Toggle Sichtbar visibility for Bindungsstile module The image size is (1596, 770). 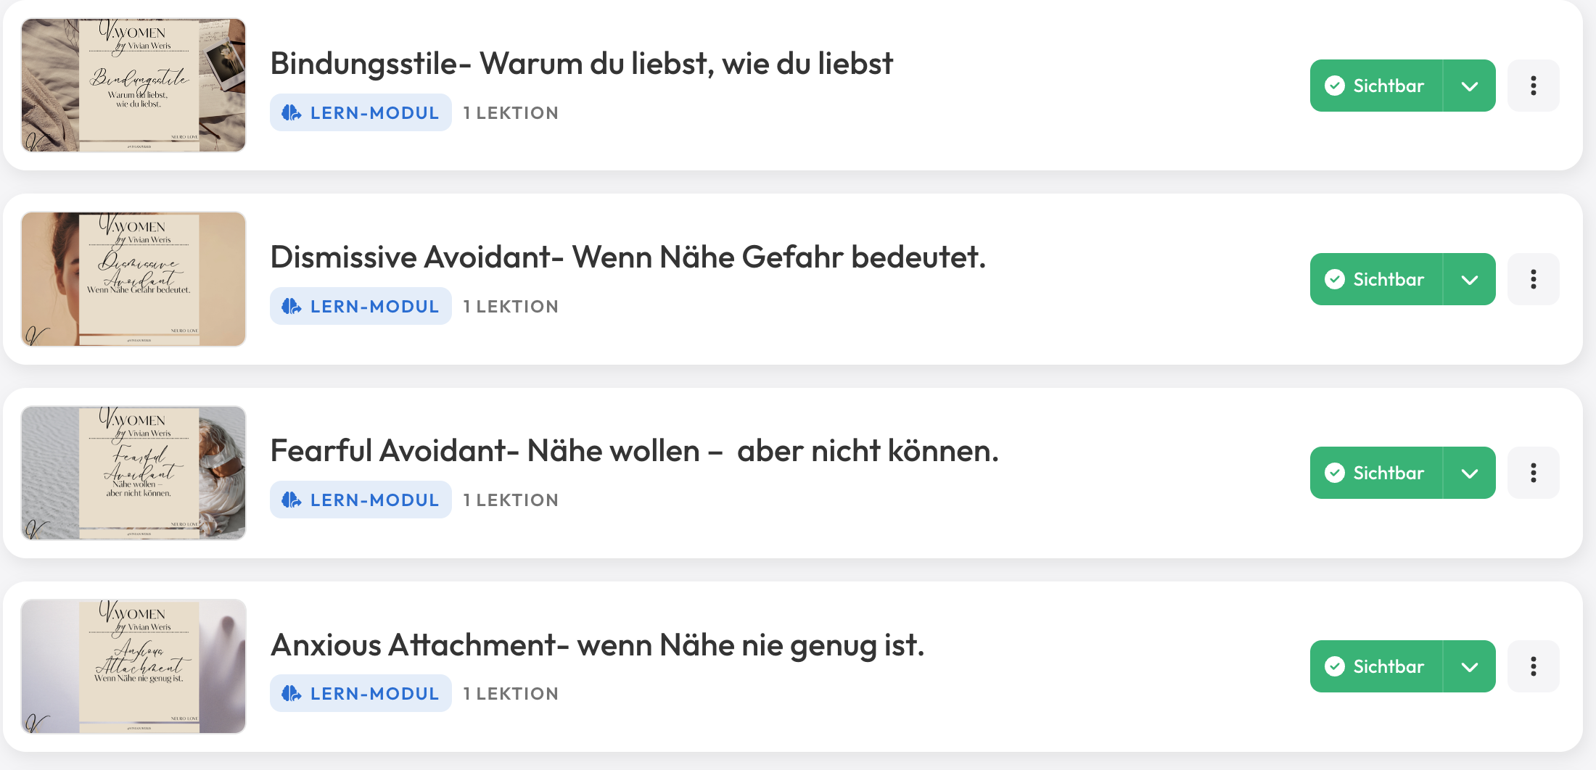tap(1376, 86)
